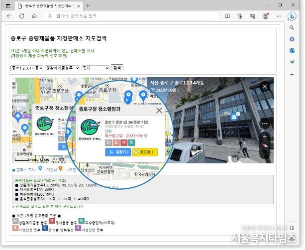Open Outlook in the sidebar
305x250 pixels.
[292, 51]
